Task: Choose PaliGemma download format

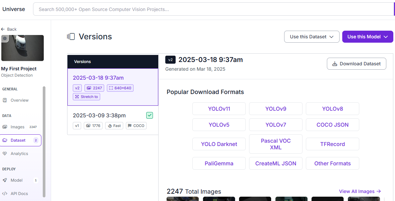Action: (x=219, y=164)
